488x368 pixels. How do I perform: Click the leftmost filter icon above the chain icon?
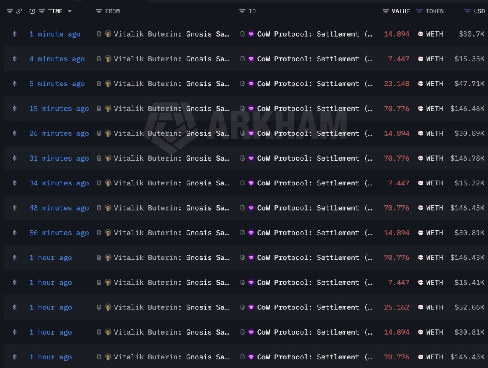point(10,11)
